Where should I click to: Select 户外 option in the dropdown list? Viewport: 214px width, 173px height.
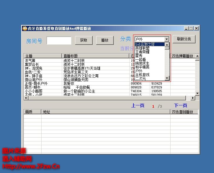click(x=150, y=71)
